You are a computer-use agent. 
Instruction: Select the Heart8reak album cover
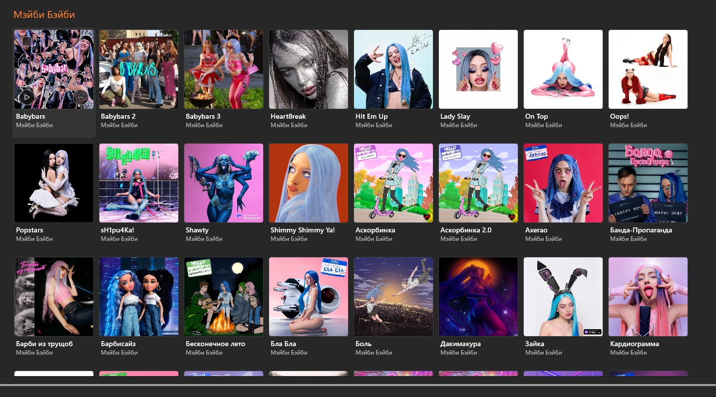point(309,69)
